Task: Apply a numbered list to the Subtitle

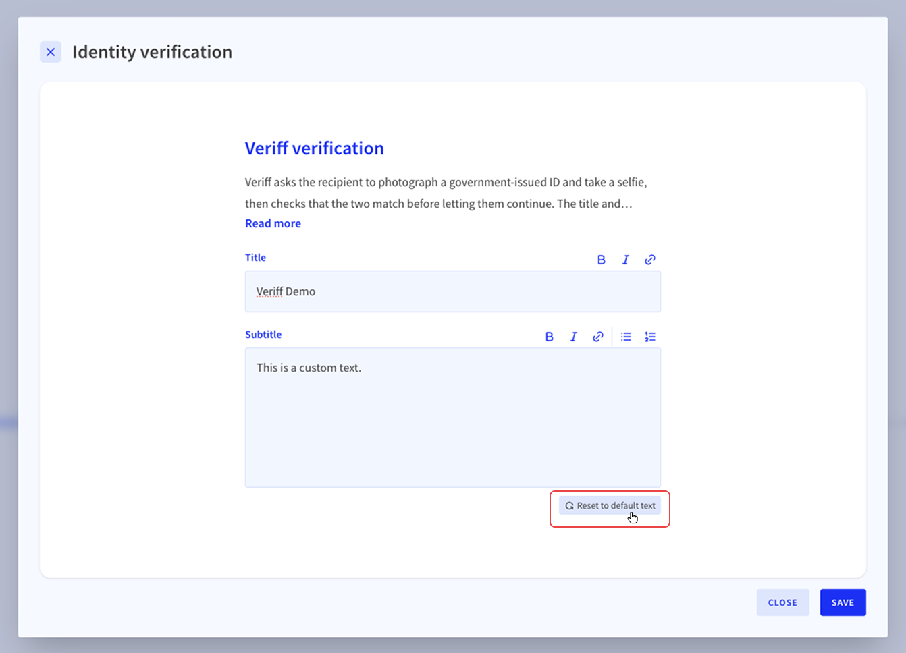Action: coord(649,337)
